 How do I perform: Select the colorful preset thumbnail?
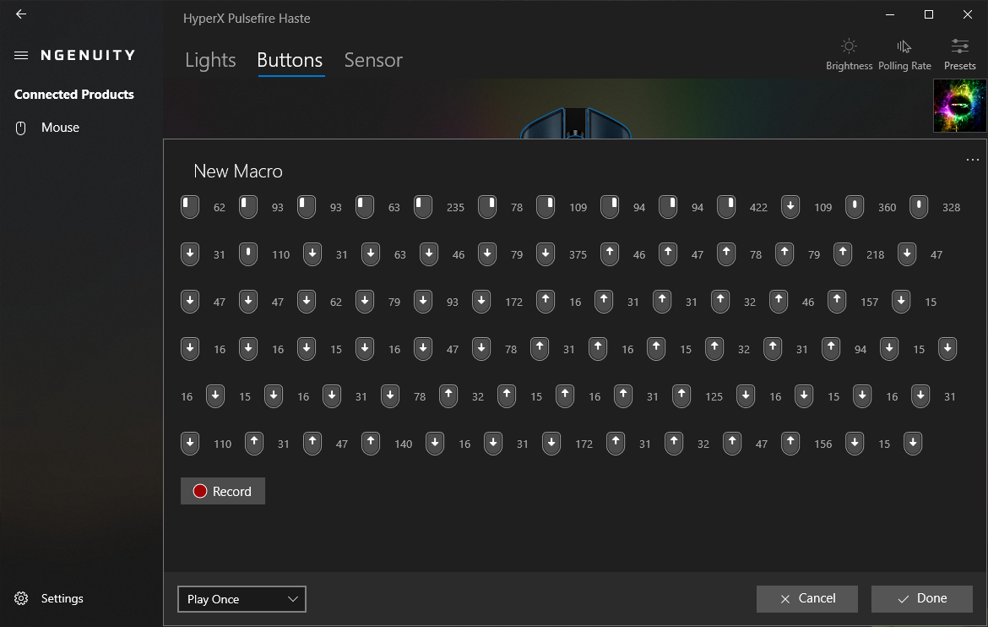959,106
